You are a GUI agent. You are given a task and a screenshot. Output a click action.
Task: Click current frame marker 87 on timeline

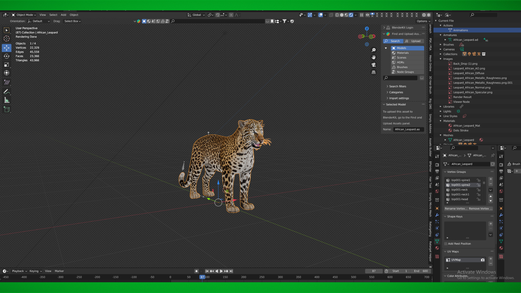pos(202,277)
